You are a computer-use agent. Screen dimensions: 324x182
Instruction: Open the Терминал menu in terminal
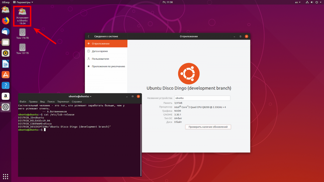tap(63, 102)
